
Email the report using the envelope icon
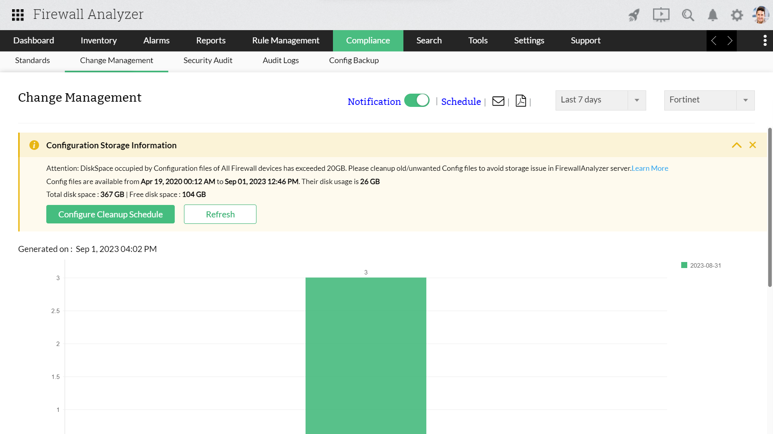[x=498, y=101]
